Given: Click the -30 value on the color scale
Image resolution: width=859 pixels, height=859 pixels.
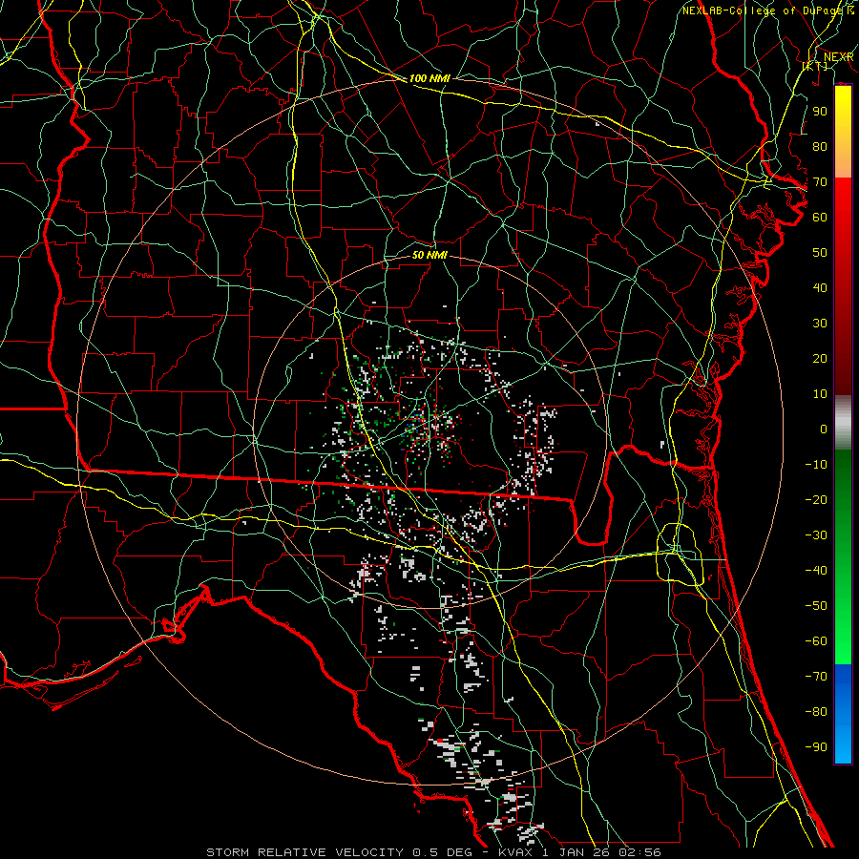Looking at the screenshot, I should 816,535.
